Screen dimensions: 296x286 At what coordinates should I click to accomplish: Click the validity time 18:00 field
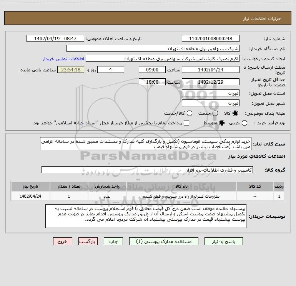[x=152, y=82]
